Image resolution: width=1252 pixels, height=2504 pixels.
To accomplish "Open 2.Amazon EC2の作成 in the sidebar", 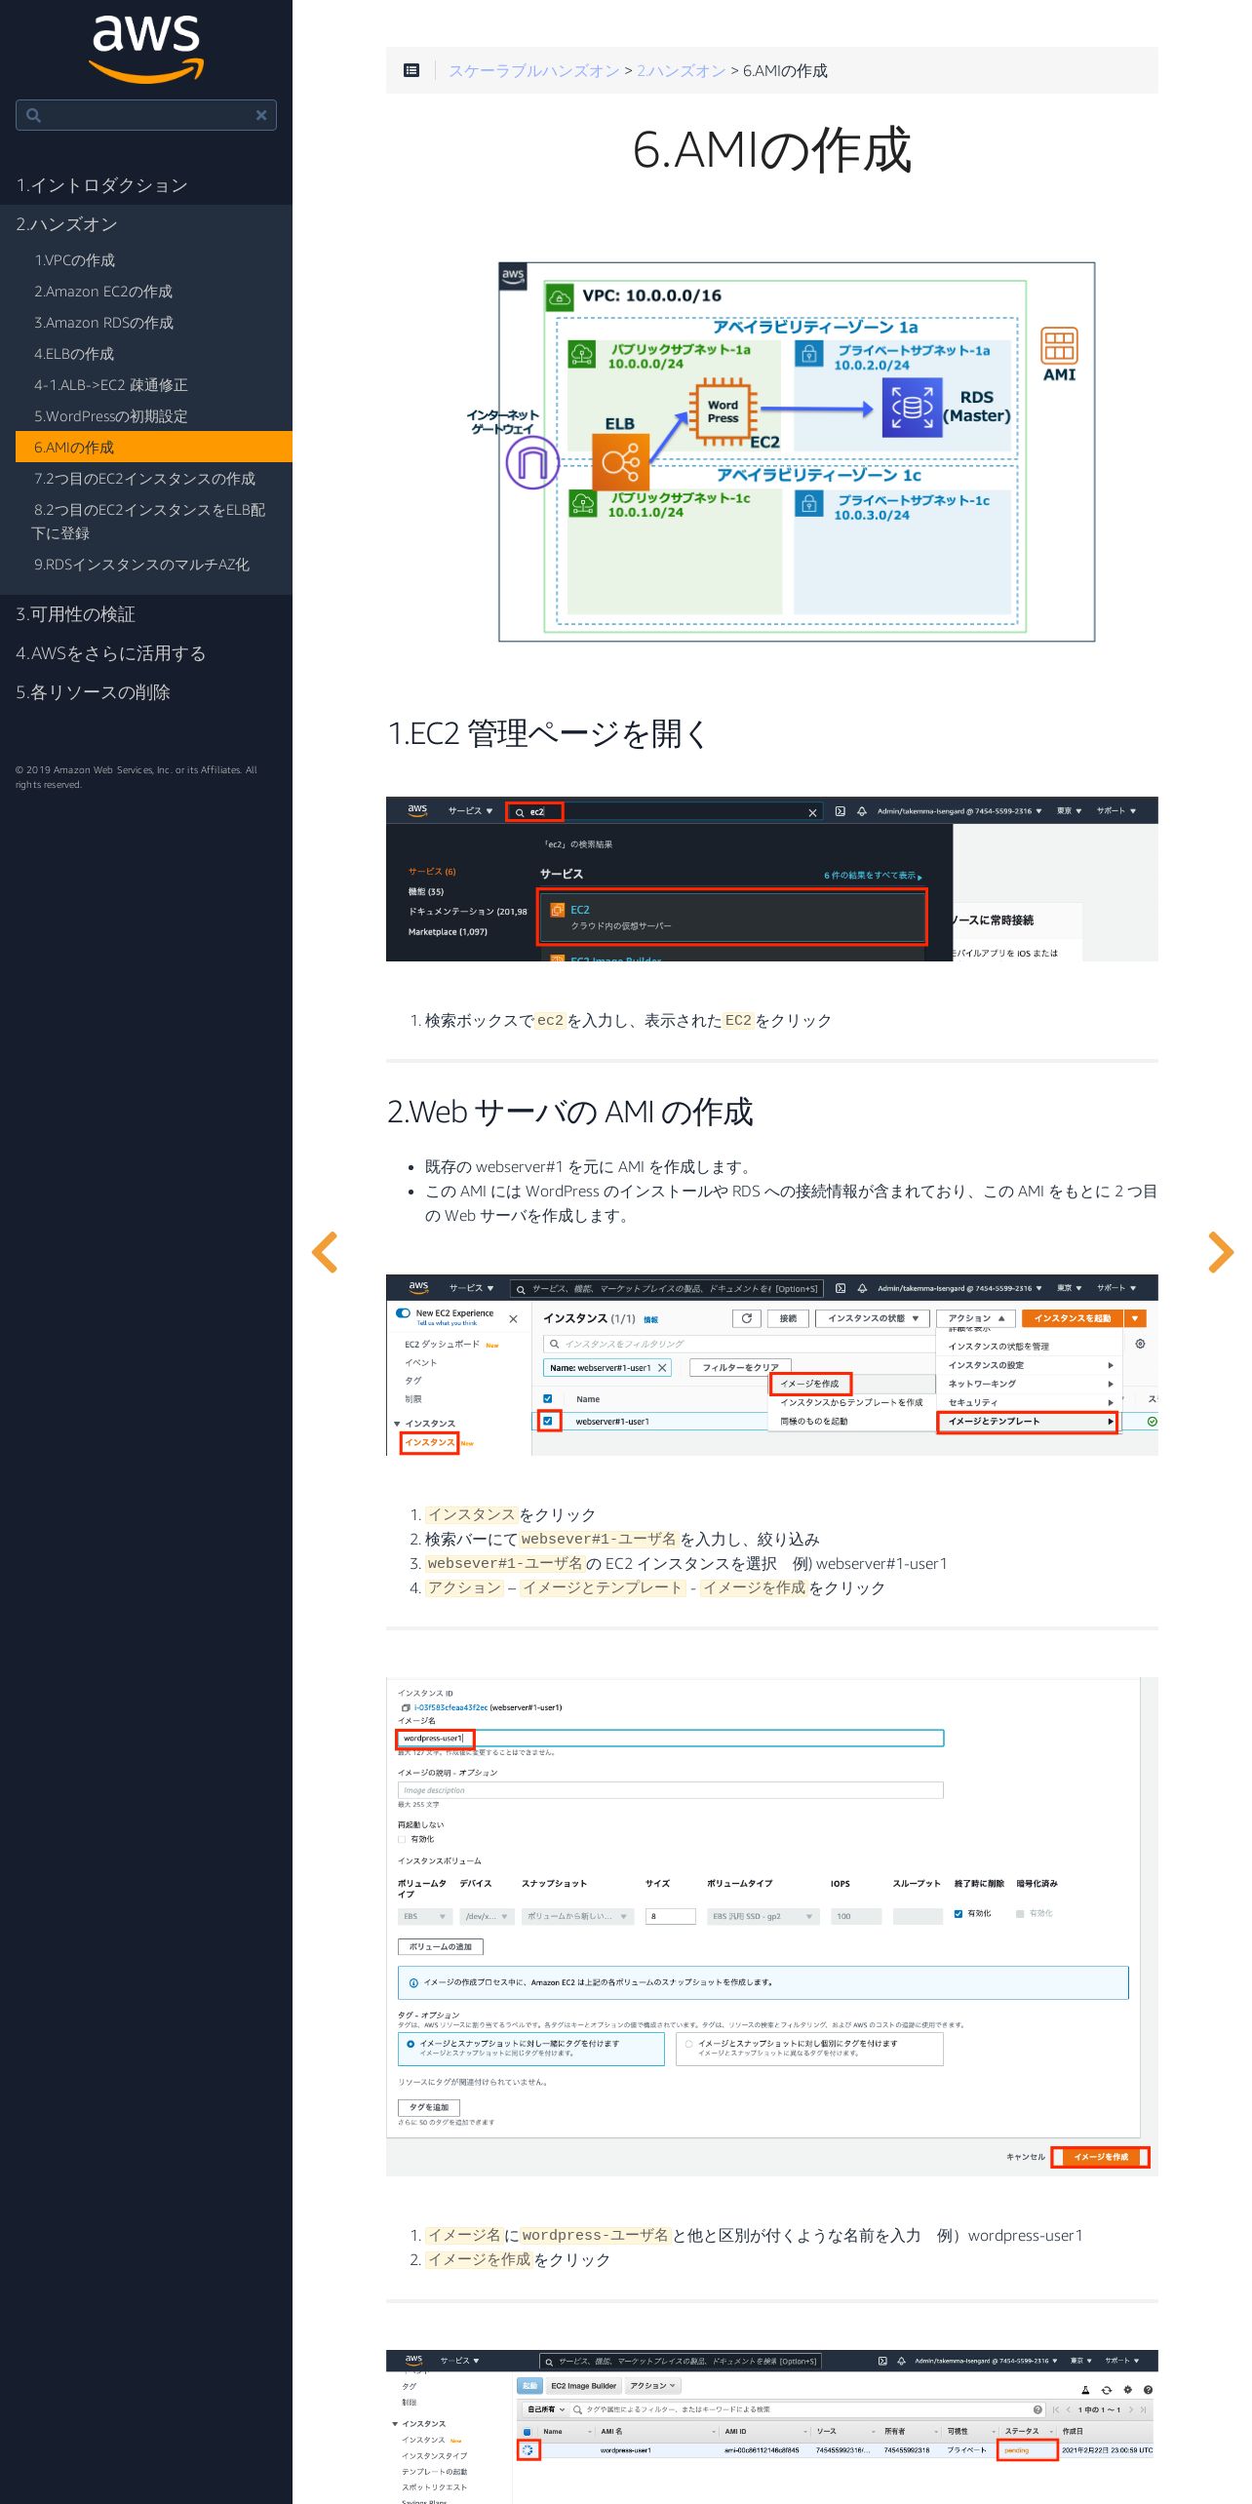I will point(154,292).
